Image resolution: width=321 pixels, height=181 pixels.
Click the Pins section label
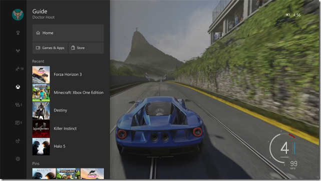click(36, 163)
